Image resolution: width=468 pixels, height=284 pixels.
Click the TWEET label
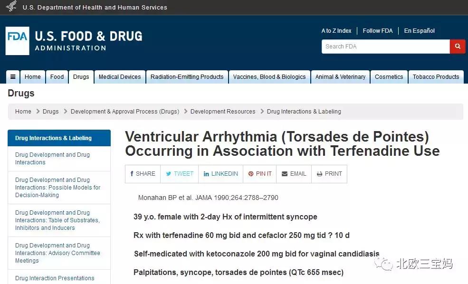tap(183, 174)
